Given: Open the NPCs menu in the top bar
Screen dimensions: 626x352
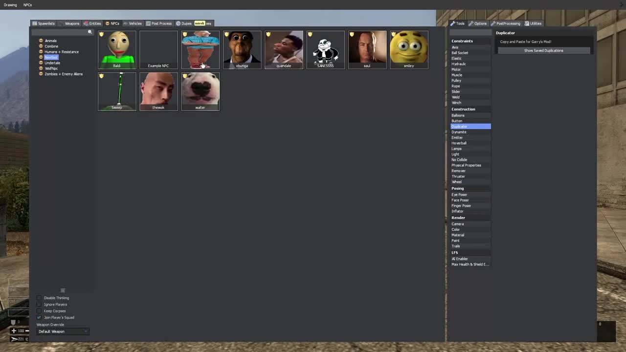Looking at the screenshot, I should click(x=27, y=5).
